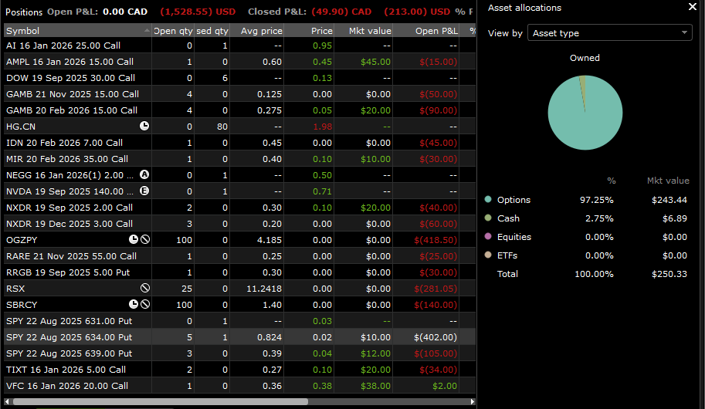Screen dimensions: 705x409
Task: Click the restricted icon on OGZPY row
Action: click(144, 239)
